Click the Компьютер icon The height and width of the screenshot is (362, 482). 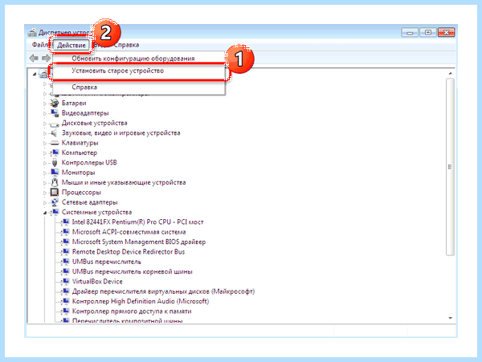(55, 153)
